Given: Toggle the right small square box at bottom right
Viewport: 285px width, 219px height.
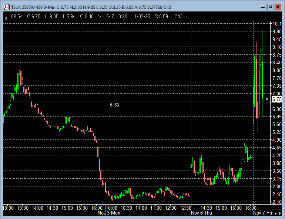Looking at the screenshot, I should pyautogui.click(x=280, y=208).
